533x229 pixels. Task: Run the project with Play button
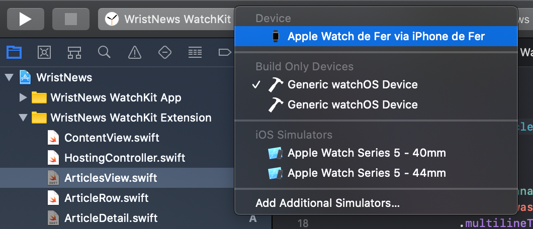pos(26,19)
